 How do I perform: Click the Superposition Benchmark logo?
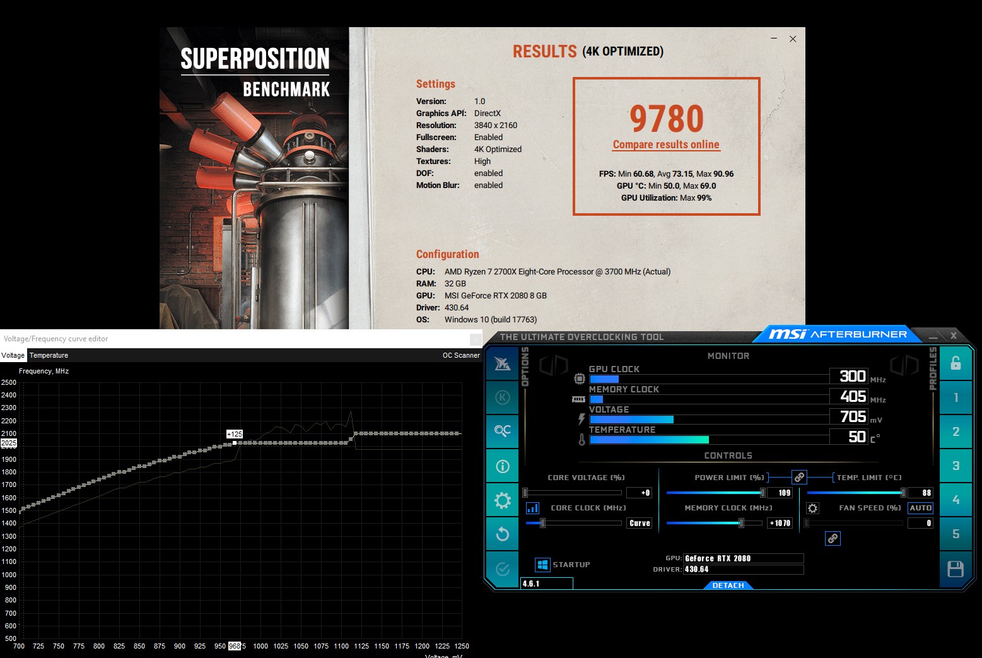(x=255, y=72)
